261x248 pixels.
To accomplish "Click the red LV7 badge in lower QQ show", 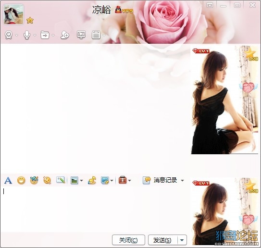I will point(201,183).
